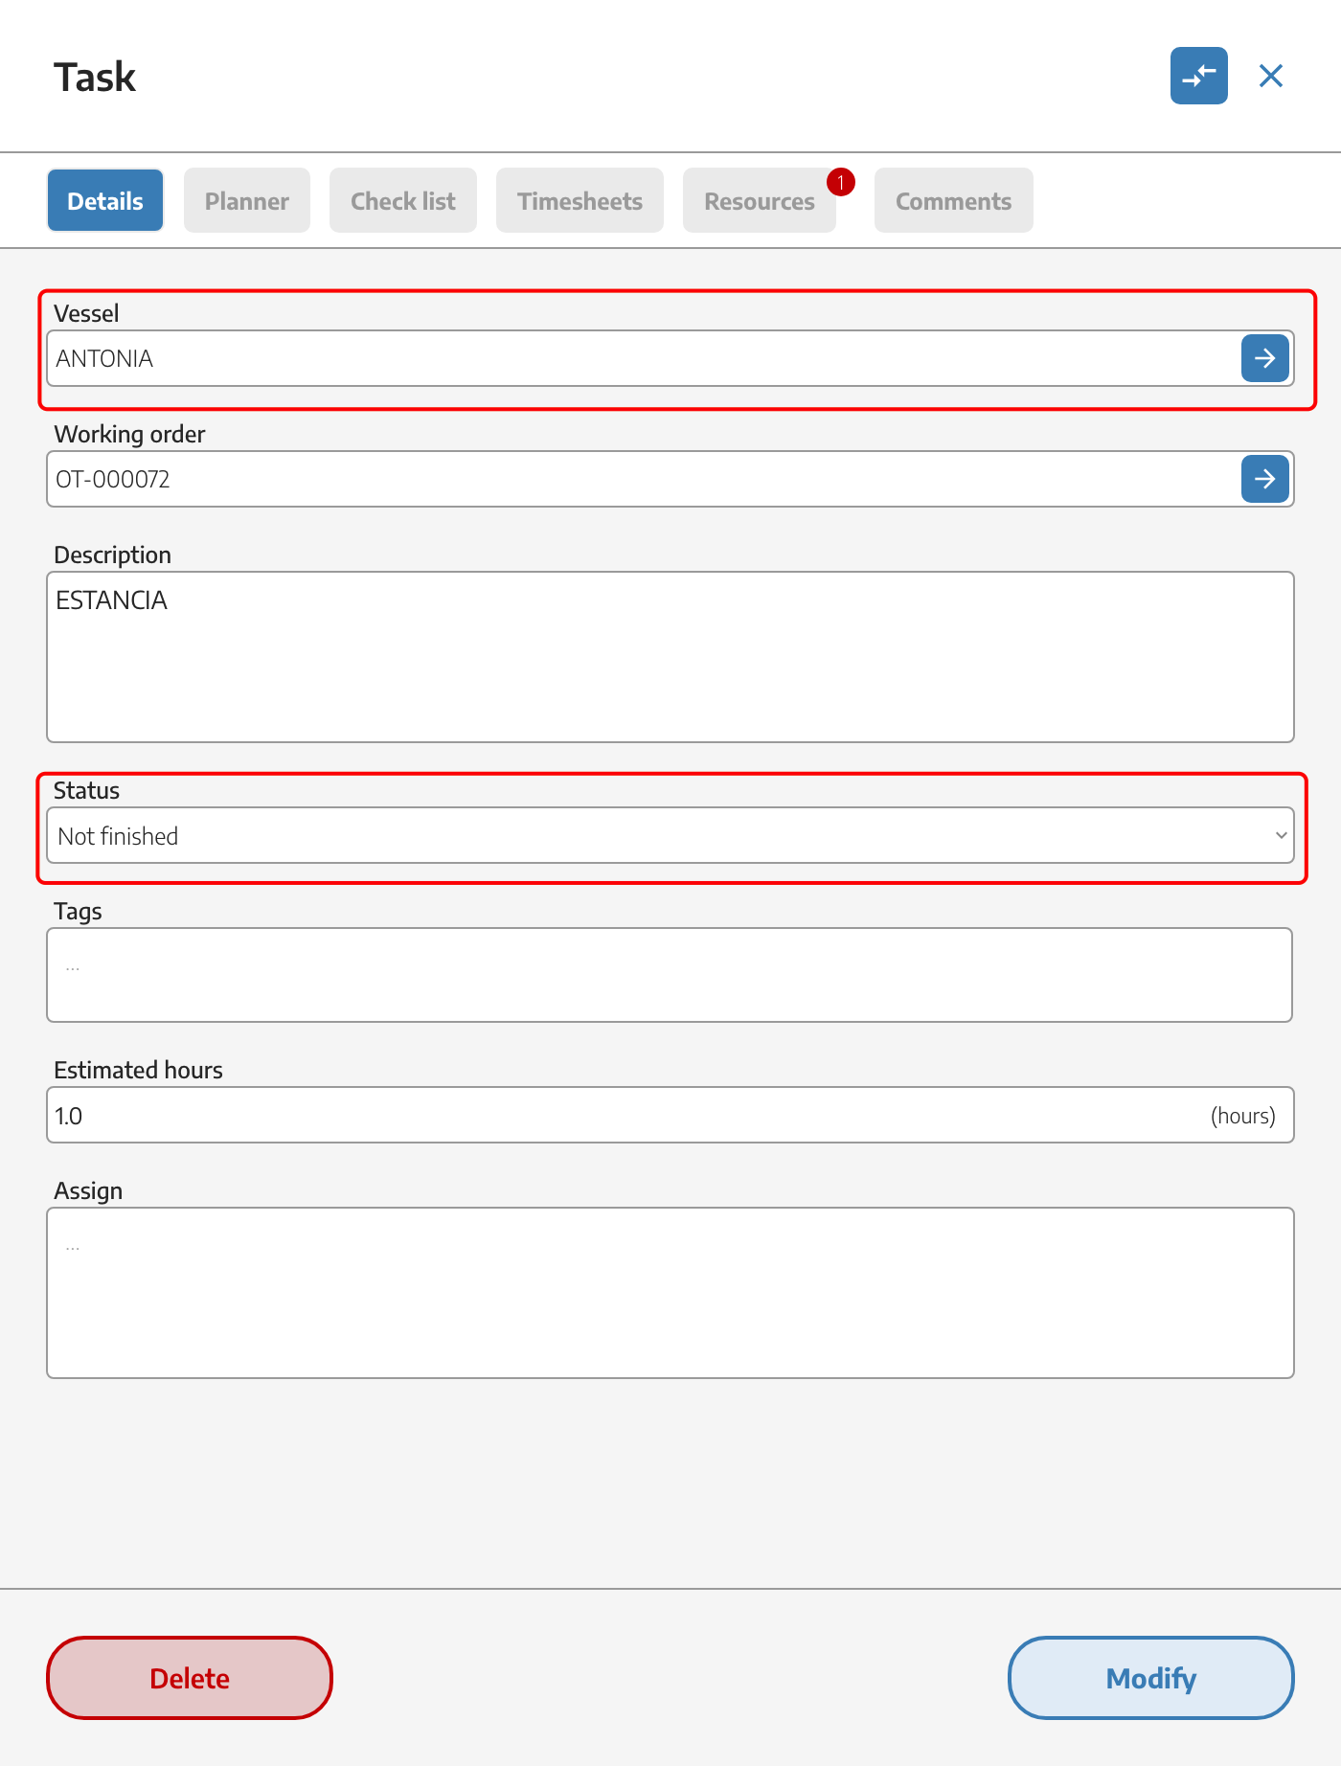Switch to the Comments tab
The width and height of the screenshot is (1341, 1766).
coord(954,200)
